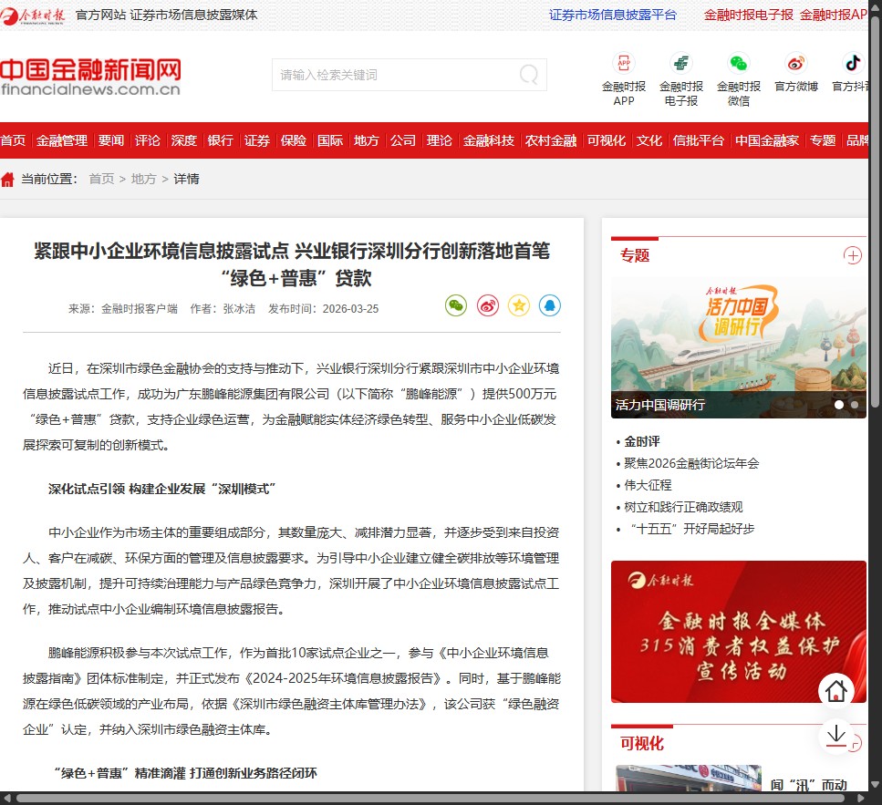Open 要闻 navigation item
The height and width of the screenshot is (805, 882).
[x=110, y=140]
